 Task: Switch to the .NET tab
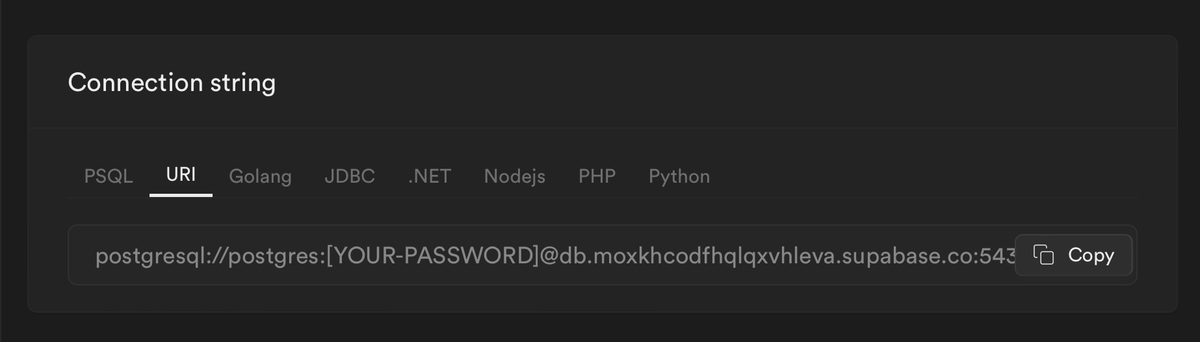(429, 176)
